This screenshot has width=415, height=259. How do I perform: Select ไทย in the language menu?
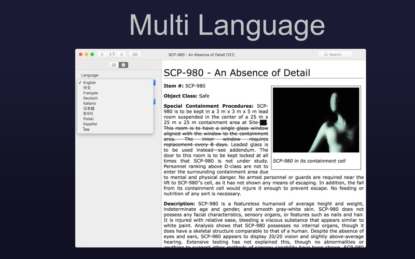pyautogui.click(x=115, y=129)
